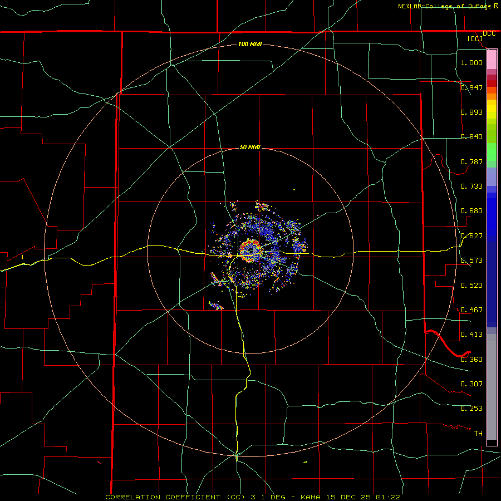This screenshot has width=501, height=501.
Task: Click the 0.413 scale value
Action: (471, 335)
